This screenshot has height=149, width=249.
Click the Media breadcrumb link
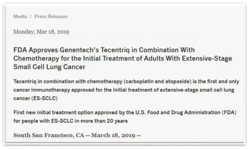coord(20,17)
